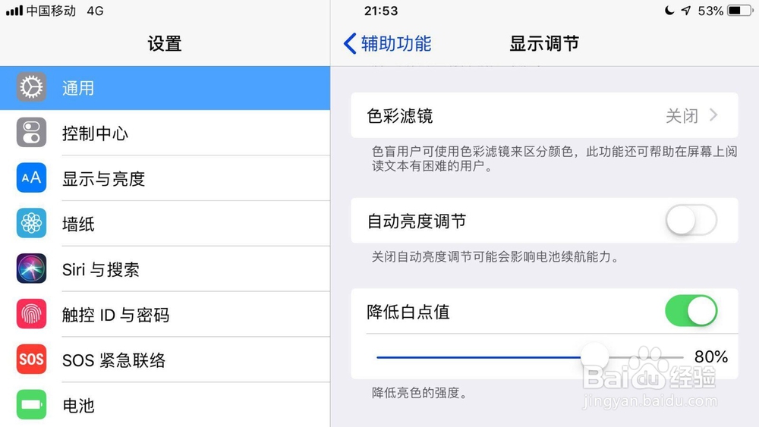Tap the red SOS icon

point(31,359)
